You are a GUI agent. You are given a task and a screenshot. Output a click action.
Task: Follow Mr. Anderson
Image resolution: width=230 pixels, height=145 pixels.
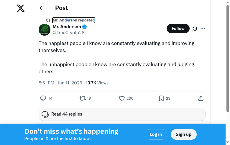click(x=178, y=29)
